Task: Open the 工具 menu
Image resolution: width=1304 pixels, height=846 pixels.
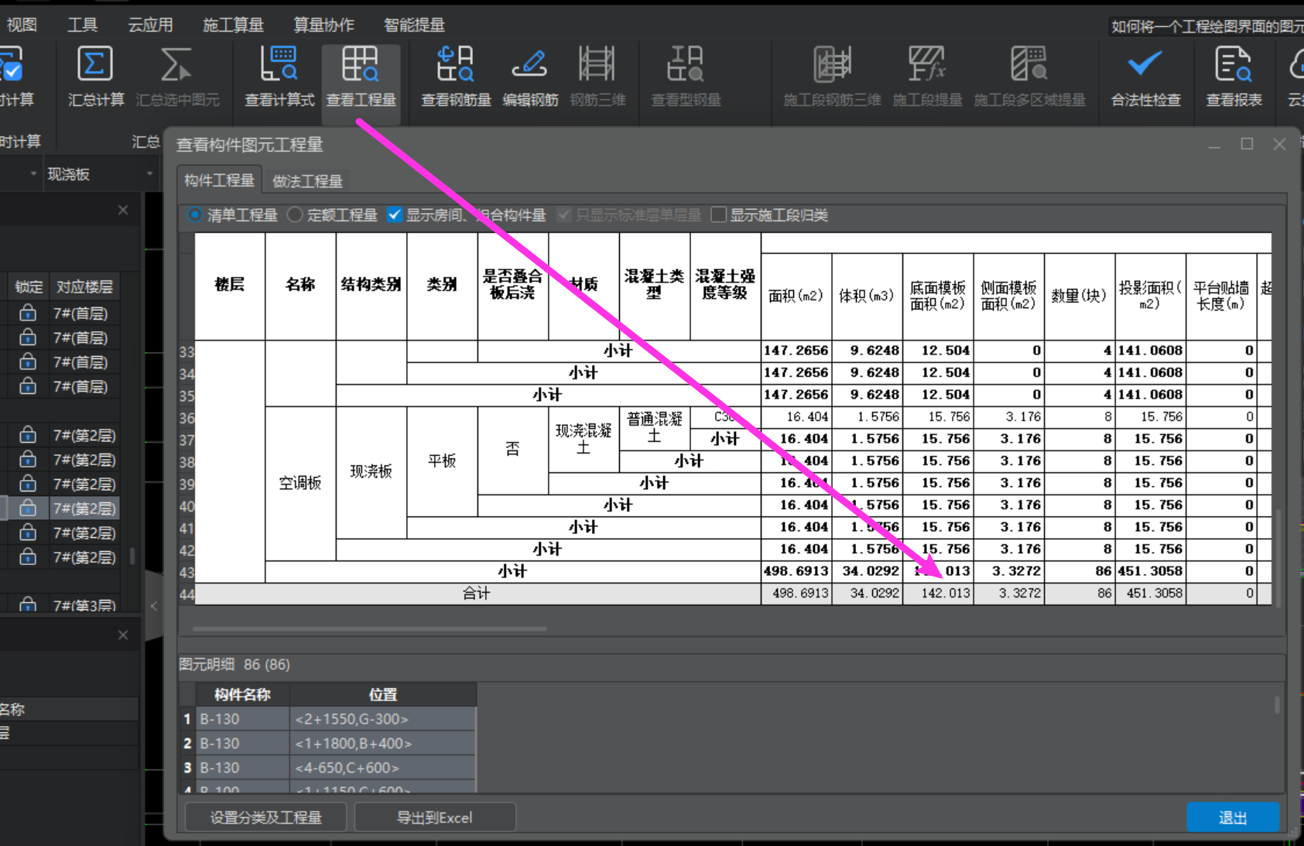Action: (x=82, y=25)
